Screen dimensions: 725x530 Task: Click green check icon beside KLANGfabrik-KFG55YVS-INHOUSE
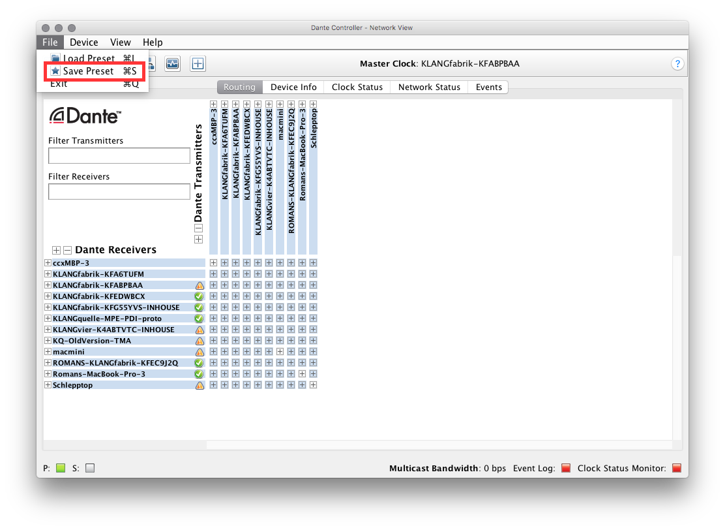[199, 307]
